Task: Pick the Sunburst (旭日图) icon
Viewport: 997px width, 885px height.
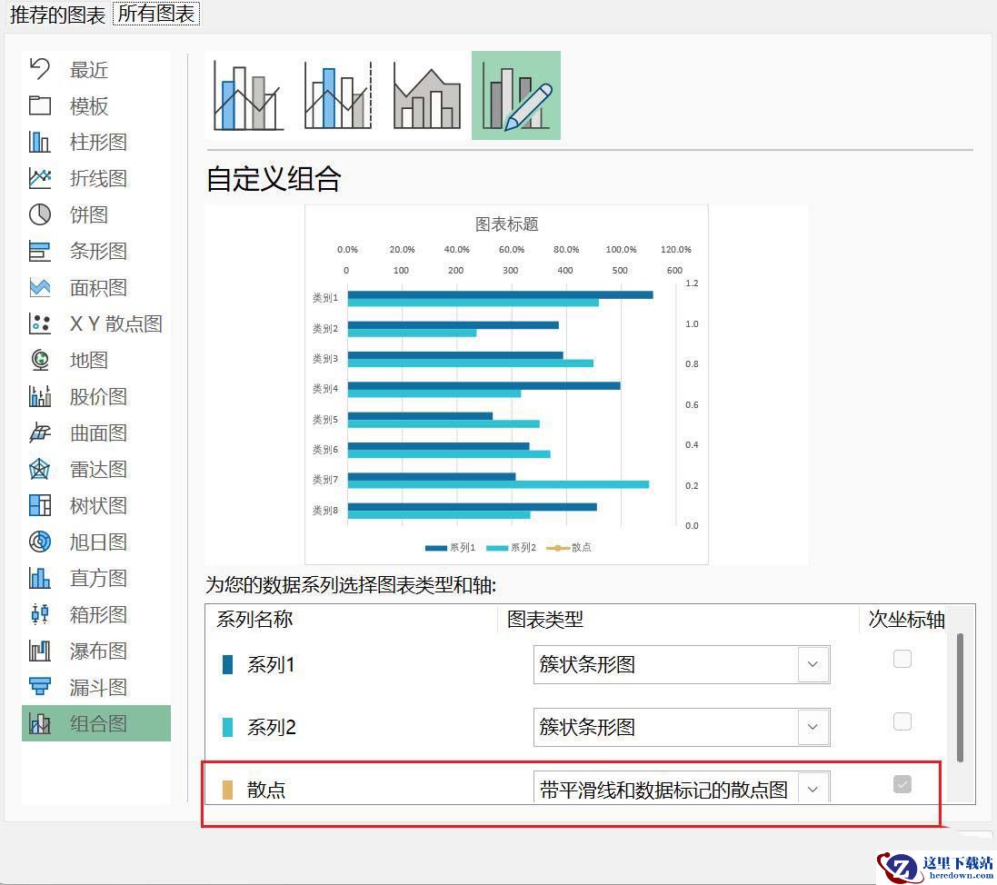Action: pos(40,542)
